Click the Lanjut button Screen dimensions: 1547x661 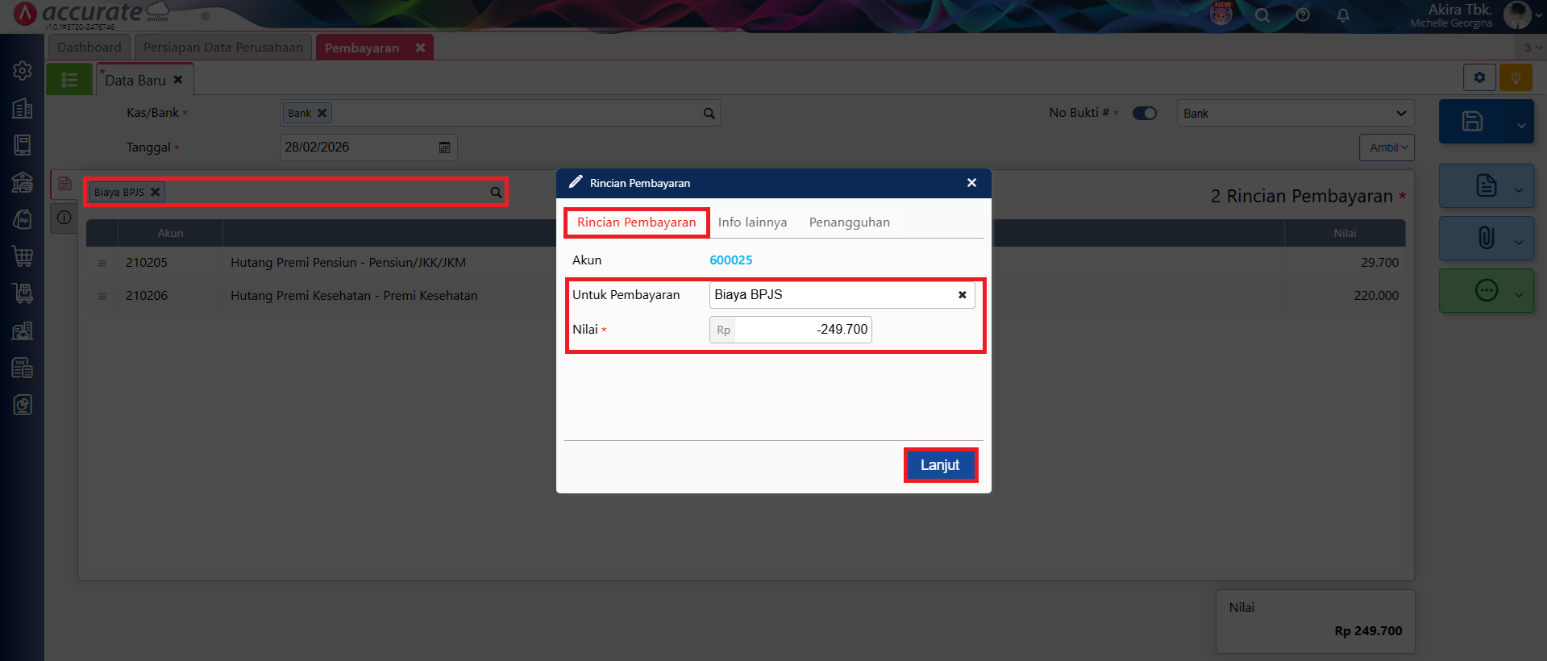940,465
